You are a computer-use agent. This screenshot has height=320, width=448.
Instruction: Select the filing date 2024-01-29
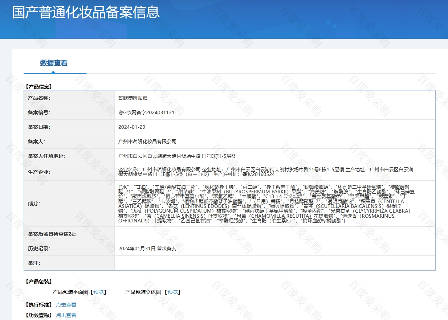(x=132, y=127)
